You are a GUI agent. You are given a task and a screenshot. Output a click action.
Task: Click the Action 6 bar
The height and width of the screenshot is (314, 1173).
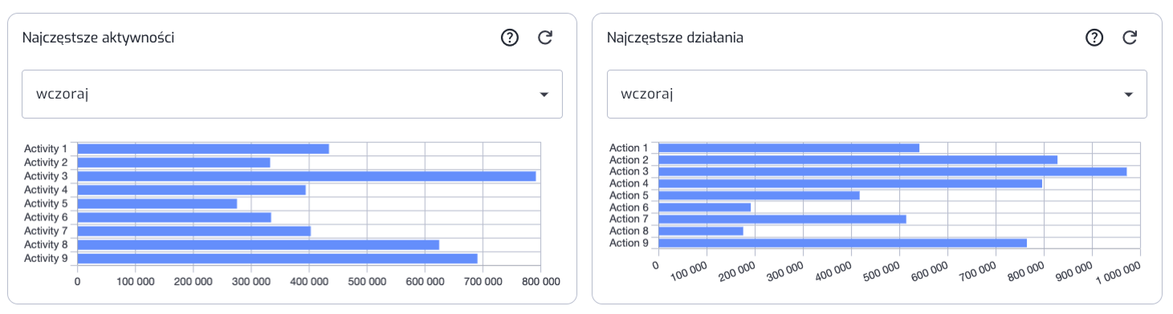[x=705, y=207]
